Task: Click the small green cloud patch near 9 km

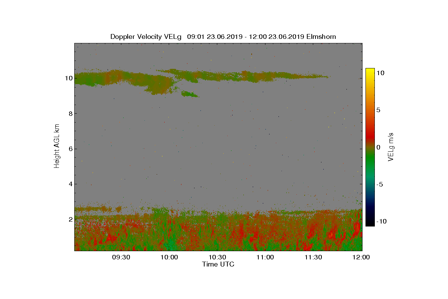Action: [190, 94]
